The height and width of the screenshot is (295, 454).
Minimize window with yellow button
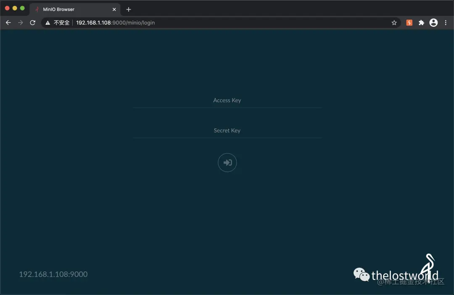coord(15,8)
